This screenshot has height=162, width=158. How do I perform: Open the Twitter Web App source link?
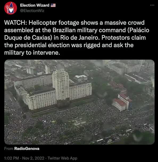(x=63, y=158)
